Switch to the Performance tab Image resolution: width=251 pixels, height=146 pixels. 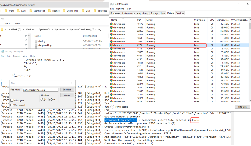pyautogui.click(x=128, y=13)
